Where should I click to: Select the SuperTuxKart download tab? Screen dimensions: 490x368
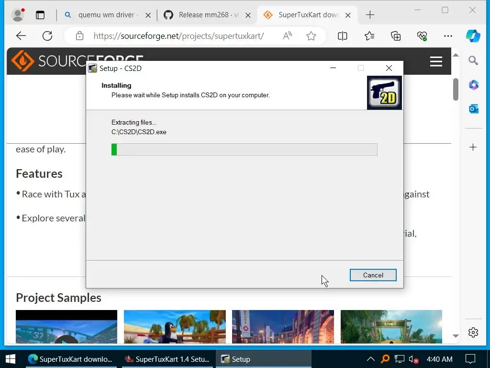pyautogui.click(x=308, y=15)
